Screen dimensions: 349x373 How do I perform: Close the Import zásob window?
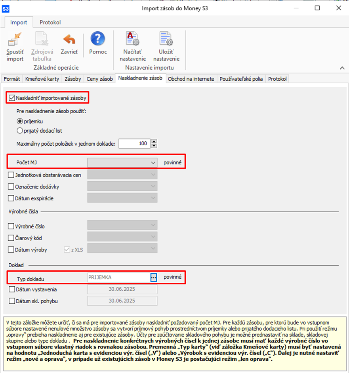tap(339, 8)
